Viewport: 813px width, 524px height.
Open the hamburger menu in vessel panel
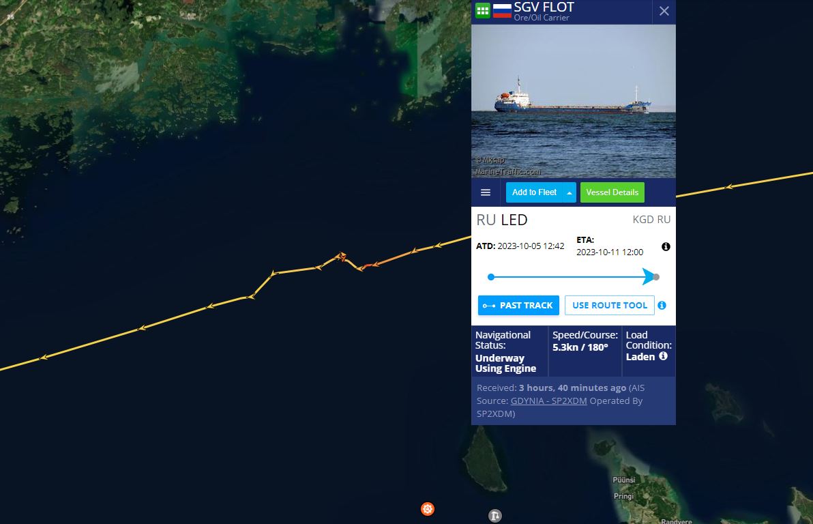(x=486, y=192)
